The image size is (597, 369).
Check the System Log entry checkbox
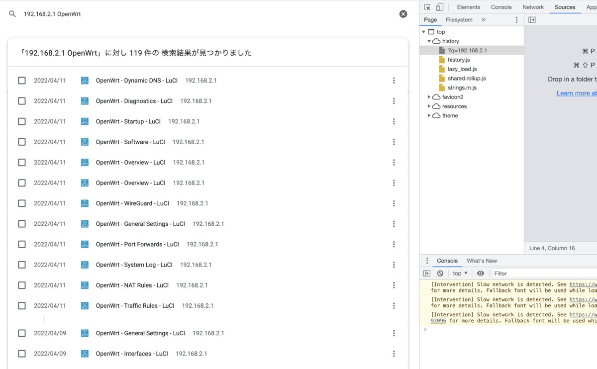coord(22,265)
